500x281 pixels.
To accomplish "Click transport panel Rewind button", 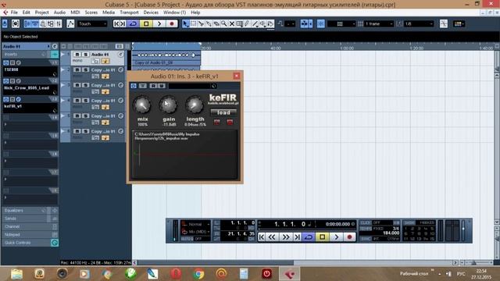I will [272, 237].
